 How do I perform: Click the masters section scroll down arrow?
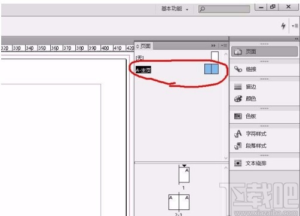click(x=226, y=158)
